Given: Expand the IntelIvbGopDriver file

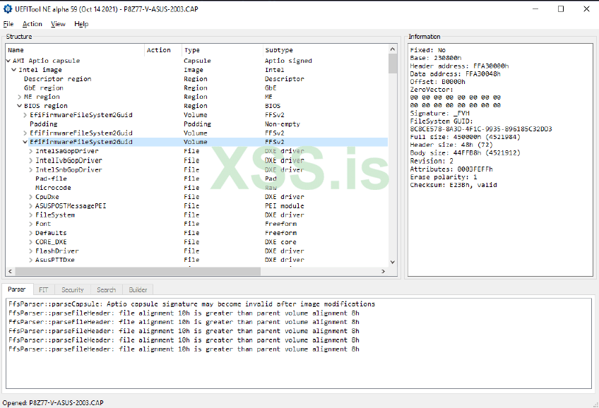Looking at the screenshot, I should [x=31, y=160].
